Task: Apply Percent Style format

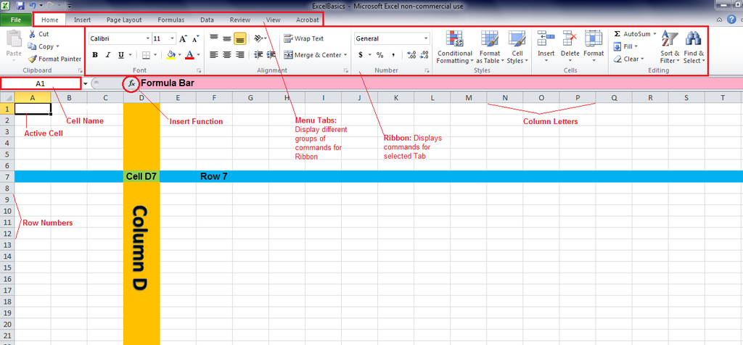Action: click(x=379, y=55)
